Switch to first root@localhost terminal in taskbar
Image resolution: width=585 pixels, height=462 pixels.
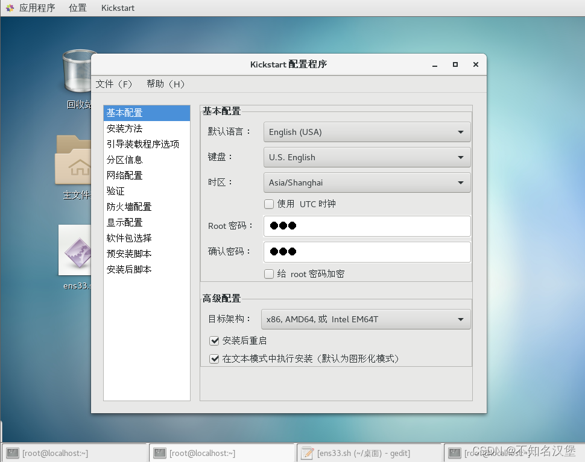pos(74,453)
